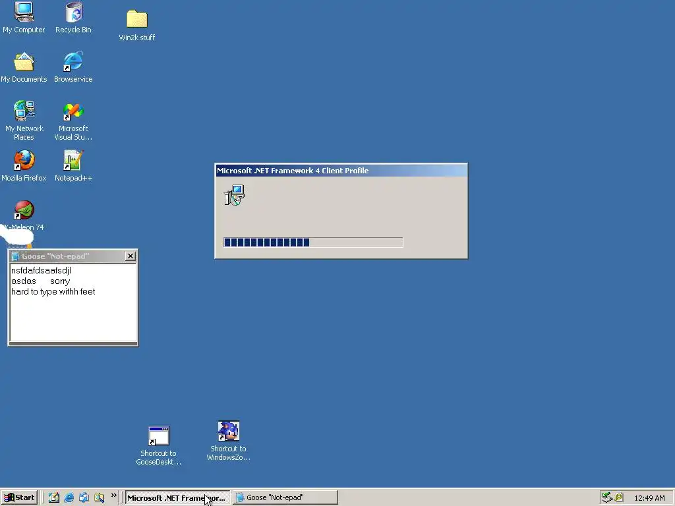This screenshot has width=675, height=506.
Task: Click the Goose Not-epad title bar
Action: click(x=73, y=256)
